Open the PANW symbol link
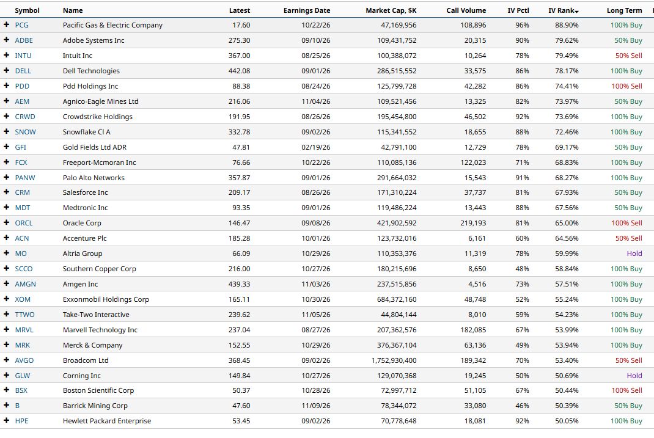 coord(25,178)
